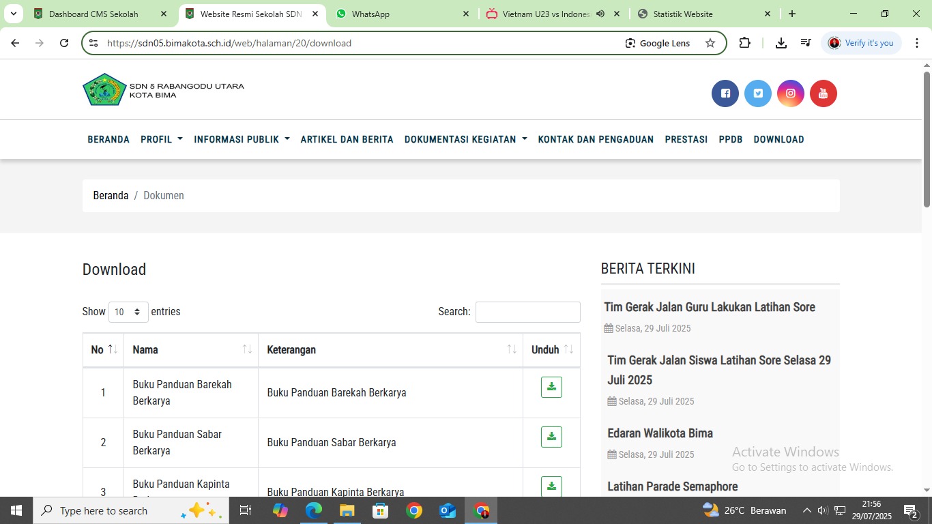Open File Explorer from the taskbar

click(347, 510)
